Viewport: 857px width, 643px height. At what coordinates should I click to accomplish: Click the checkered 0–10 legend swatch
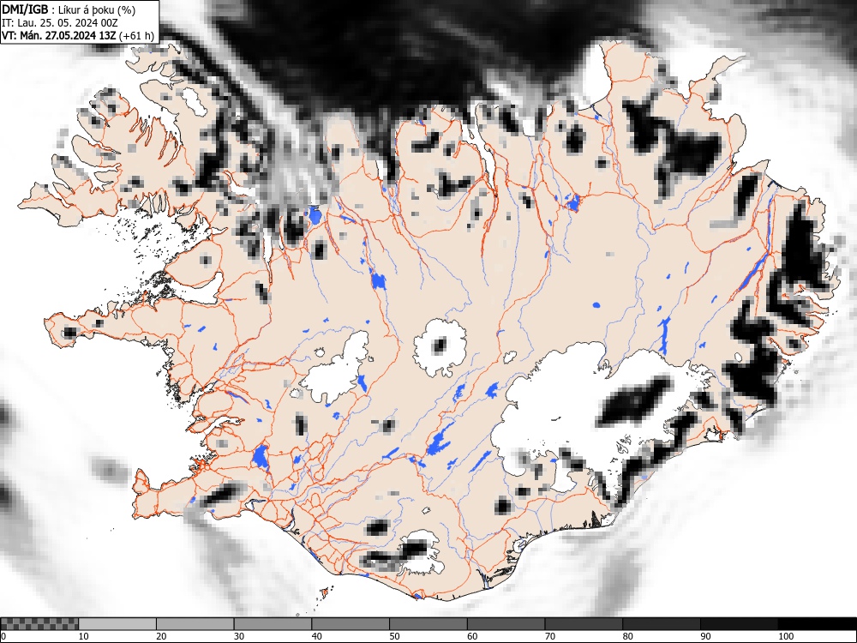tap(40, 624)
